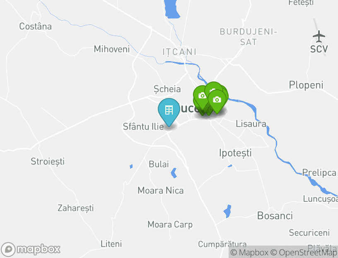Screen dimensions: 338x258
Task: Click the SCV airport airplane icon
Action: coord(319,36)
